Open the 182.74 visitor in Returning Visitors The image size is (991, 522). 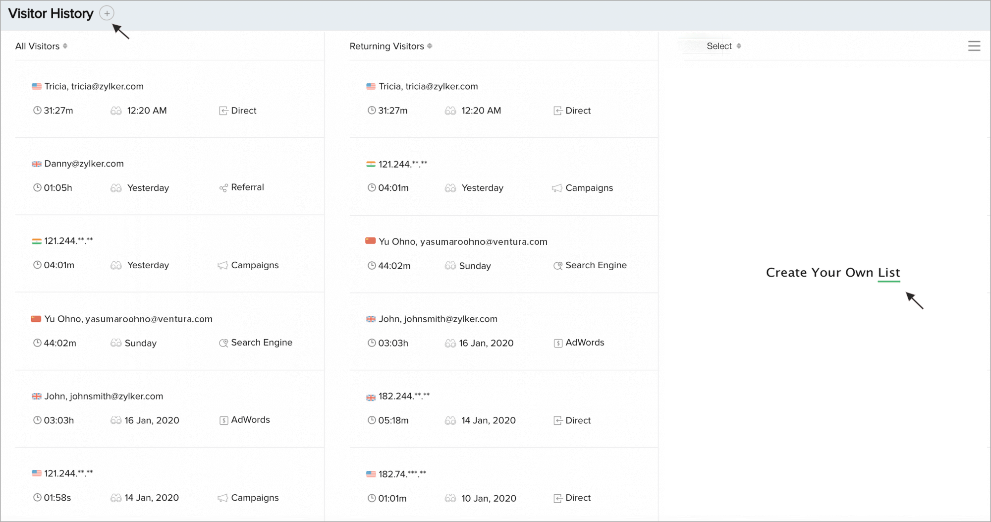tap(402, 474)
